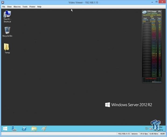This screenshot has width=167, height=137.
Task: Select the This PC - Shortcut desktop icon
Action: [7, 16]
